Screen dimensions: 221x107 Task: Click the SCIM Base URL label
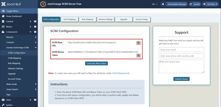(x=57, y=44)
